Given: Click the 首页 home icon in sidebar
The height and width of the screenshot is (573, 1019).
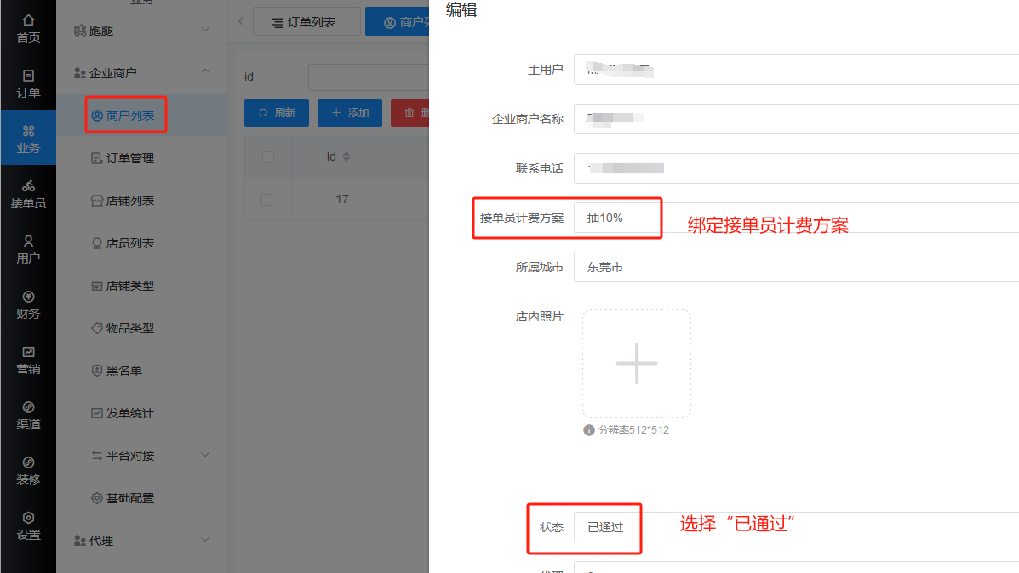Looking at the screenshot, I should tap(28, 20).
